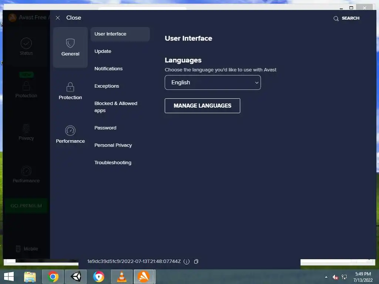The height and width of the screenshot is (284, 379).
Task: Switch to Unity in taskbar
Action: (76, 277)
